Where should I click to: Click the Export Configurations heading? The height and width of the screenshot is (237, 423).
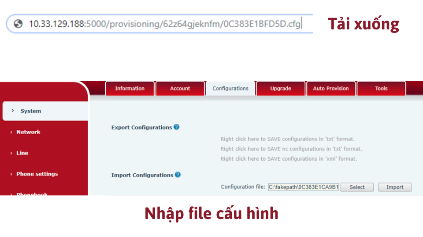click(x=141, y=127)
